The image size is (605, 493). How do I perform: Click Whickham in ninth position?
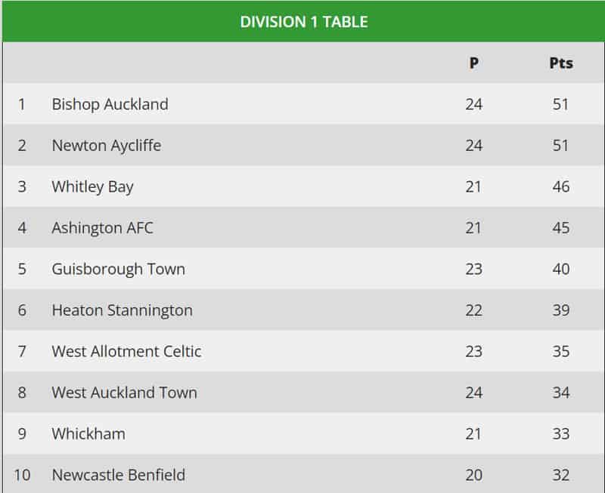88,433
